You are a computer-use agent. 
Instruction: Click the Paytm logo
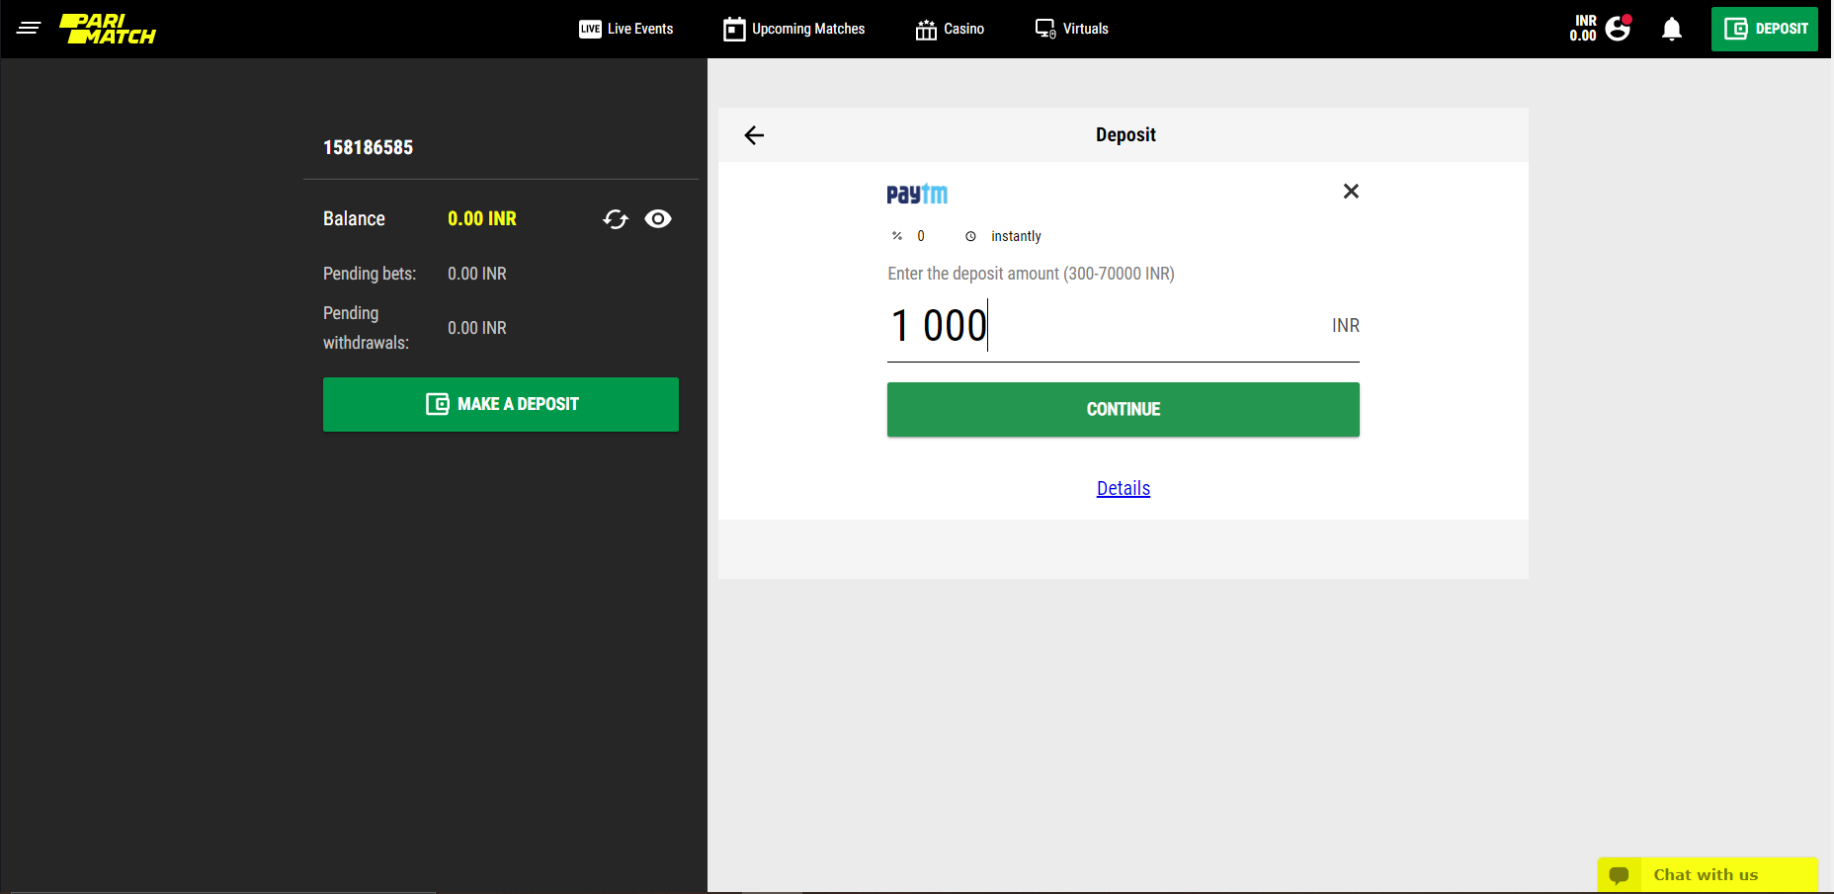(x=917, y=194)
